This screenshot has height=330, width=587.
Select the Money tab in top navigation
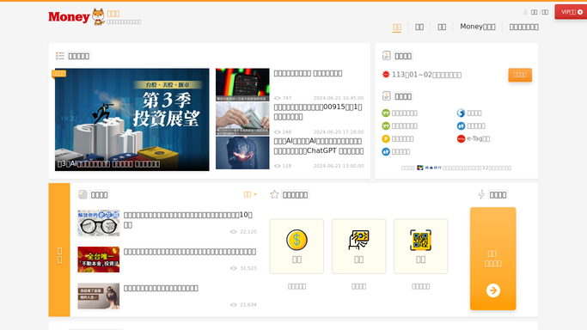pyautogui.click(x=478, y=27)
